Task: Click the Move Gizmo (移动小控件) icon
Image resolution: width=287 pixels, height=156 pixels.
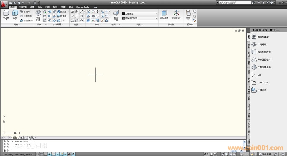Action: pyautogui.click(x=176, y=14)
